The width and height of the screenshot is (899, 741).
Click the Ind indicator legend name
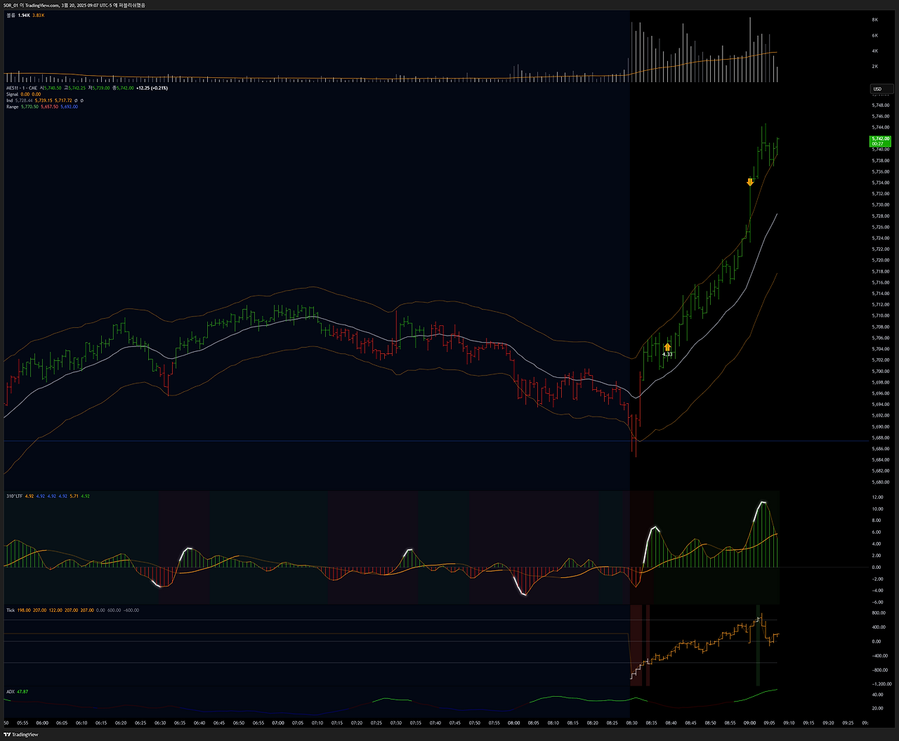pyautogui.click(x=9, y=100)
